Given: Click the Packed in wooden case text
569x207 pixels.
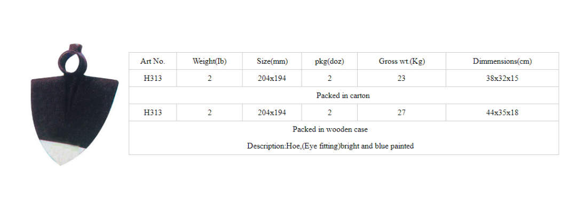Looking at the screenshot, I should coord(330,129).
